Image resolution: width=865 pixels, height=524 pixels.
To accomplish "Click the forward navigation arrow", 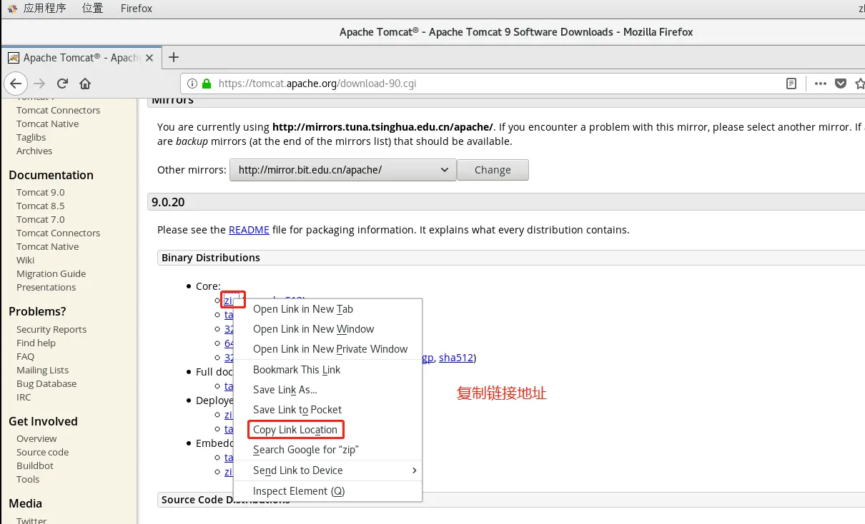I will [40, 84].
